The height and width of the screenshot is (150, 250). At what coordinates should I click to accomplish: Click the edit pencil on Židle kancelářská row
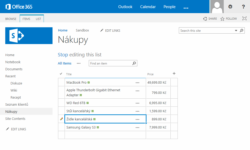point(61,119)
